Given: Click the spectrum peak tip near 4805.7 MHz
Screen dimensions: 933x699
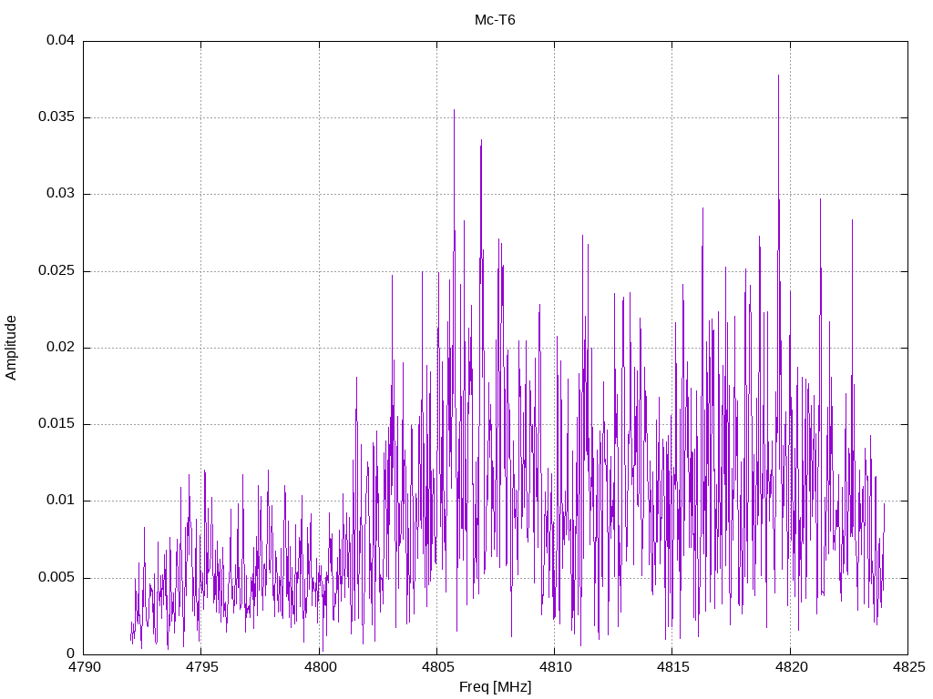Looking at the screenshot, I should coord(454,110).
